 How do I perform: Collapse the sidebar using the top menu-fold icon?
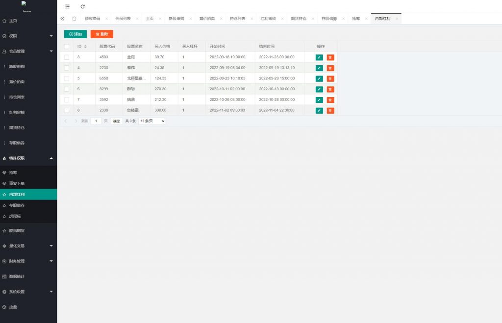coord(67,6)
